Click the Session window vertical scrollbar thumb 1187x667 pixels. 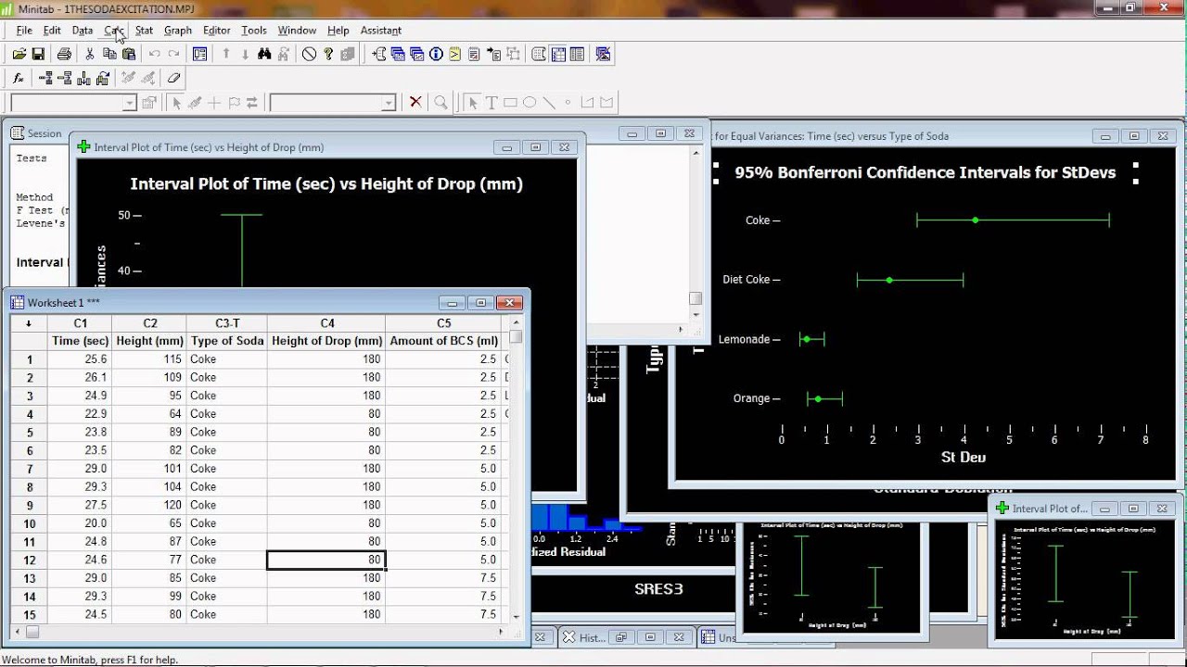(696, 298)
